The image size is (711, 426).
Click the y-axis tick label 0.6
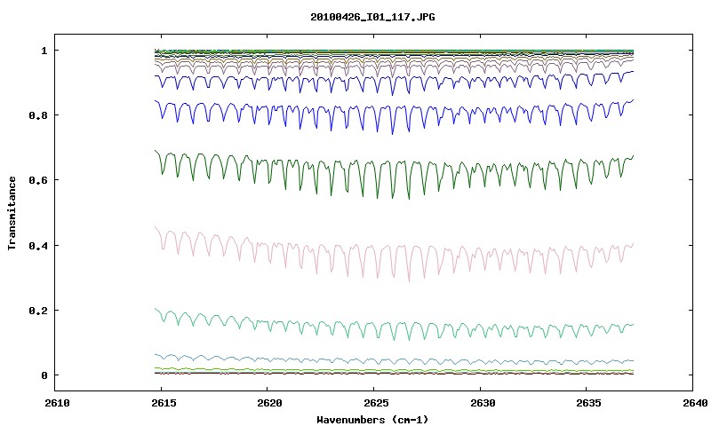click(38, 180)
